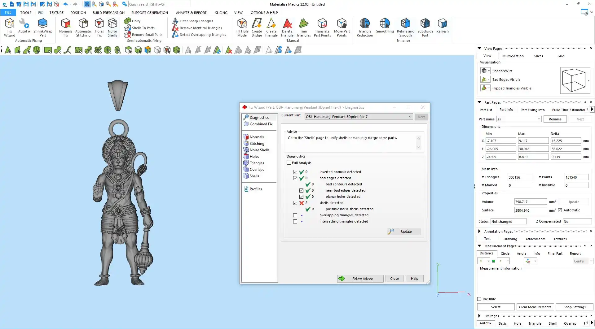Open the SUPPORT GENERATION ribbon tab
Viewport: 595px width, 329px height.
pyautogui.click(x=149, y=13)
